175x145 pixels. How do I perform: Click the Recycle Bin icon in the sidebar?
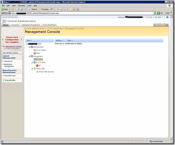[x=3, y=80]
